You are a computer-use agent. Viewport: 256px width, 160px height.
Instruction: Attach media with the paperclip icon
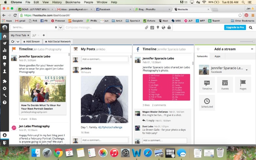coord(146,27)
